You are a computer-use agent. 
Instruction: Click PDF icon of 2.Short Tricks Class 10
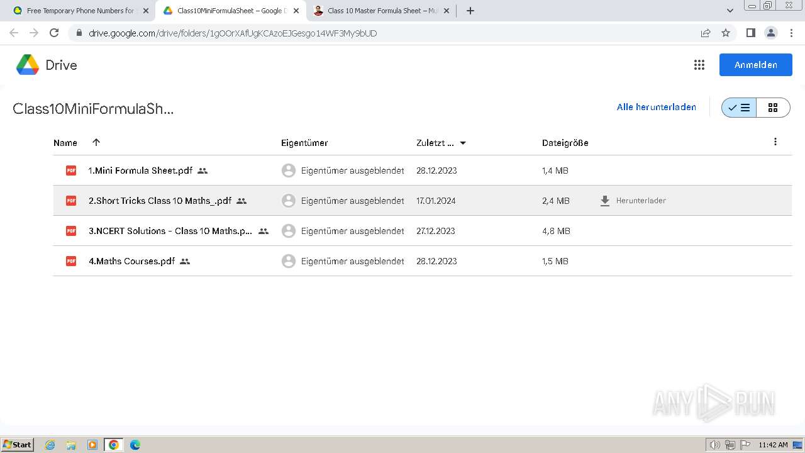point(71,201)
